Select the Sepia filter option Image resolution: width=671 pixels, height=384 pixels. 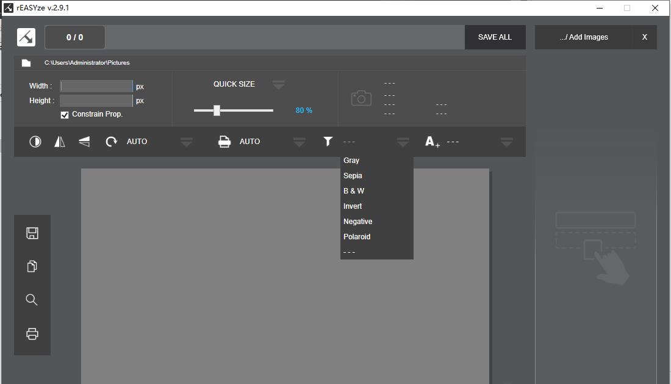click(x=353, y=176)
